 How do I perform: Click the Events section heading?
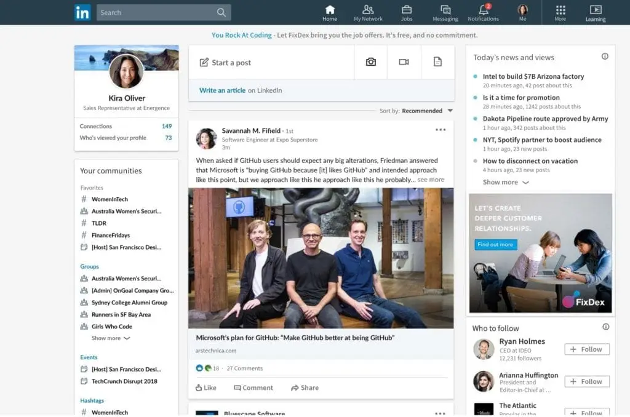(89, 357)
